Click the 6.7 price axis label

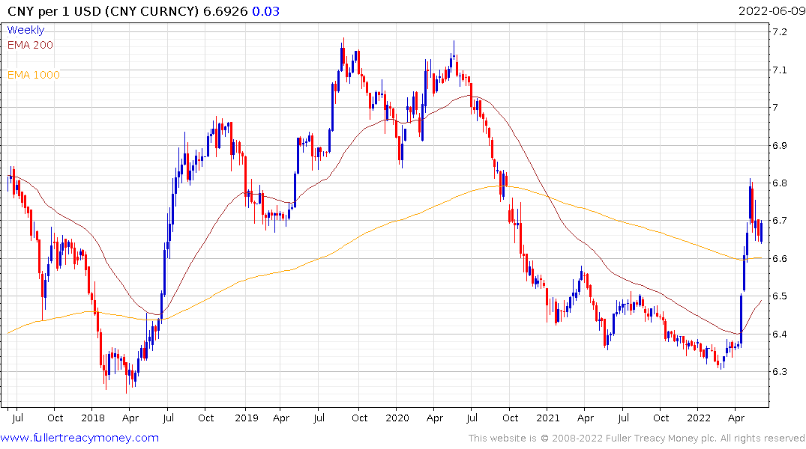[x=779, y=221]
